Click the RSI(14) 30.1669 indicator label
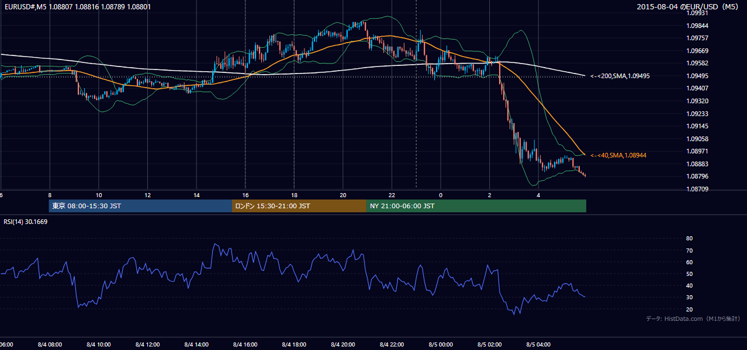Screen dimensions: 747x350 pyautogui.click(x=26, y=222)
